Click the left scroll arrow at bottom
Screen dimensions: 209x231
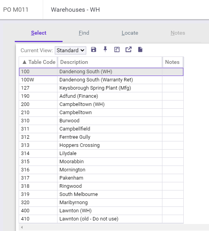22,227
